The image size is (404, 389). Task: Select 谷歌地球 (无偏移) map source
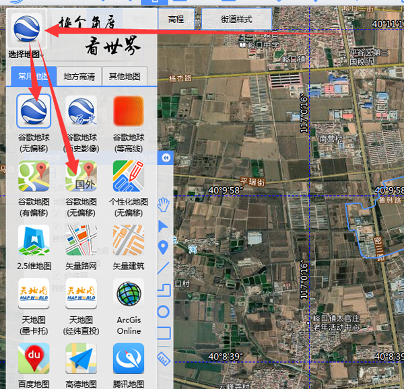pos(34,110)
